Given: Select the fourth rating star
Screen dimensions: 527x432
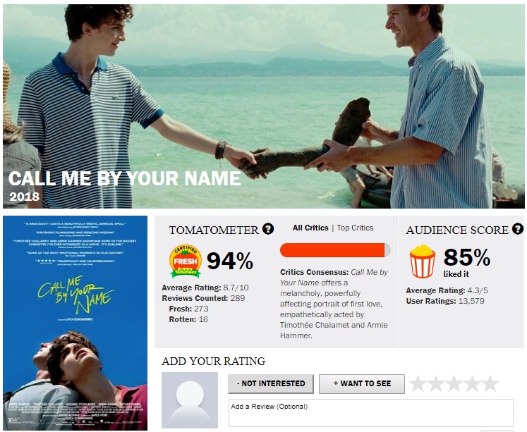Looking at the screenshot, I should [x=472, y=383].
